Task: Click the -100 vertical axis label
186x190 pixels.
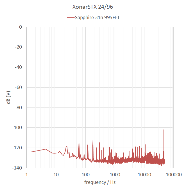Action: 17,128
